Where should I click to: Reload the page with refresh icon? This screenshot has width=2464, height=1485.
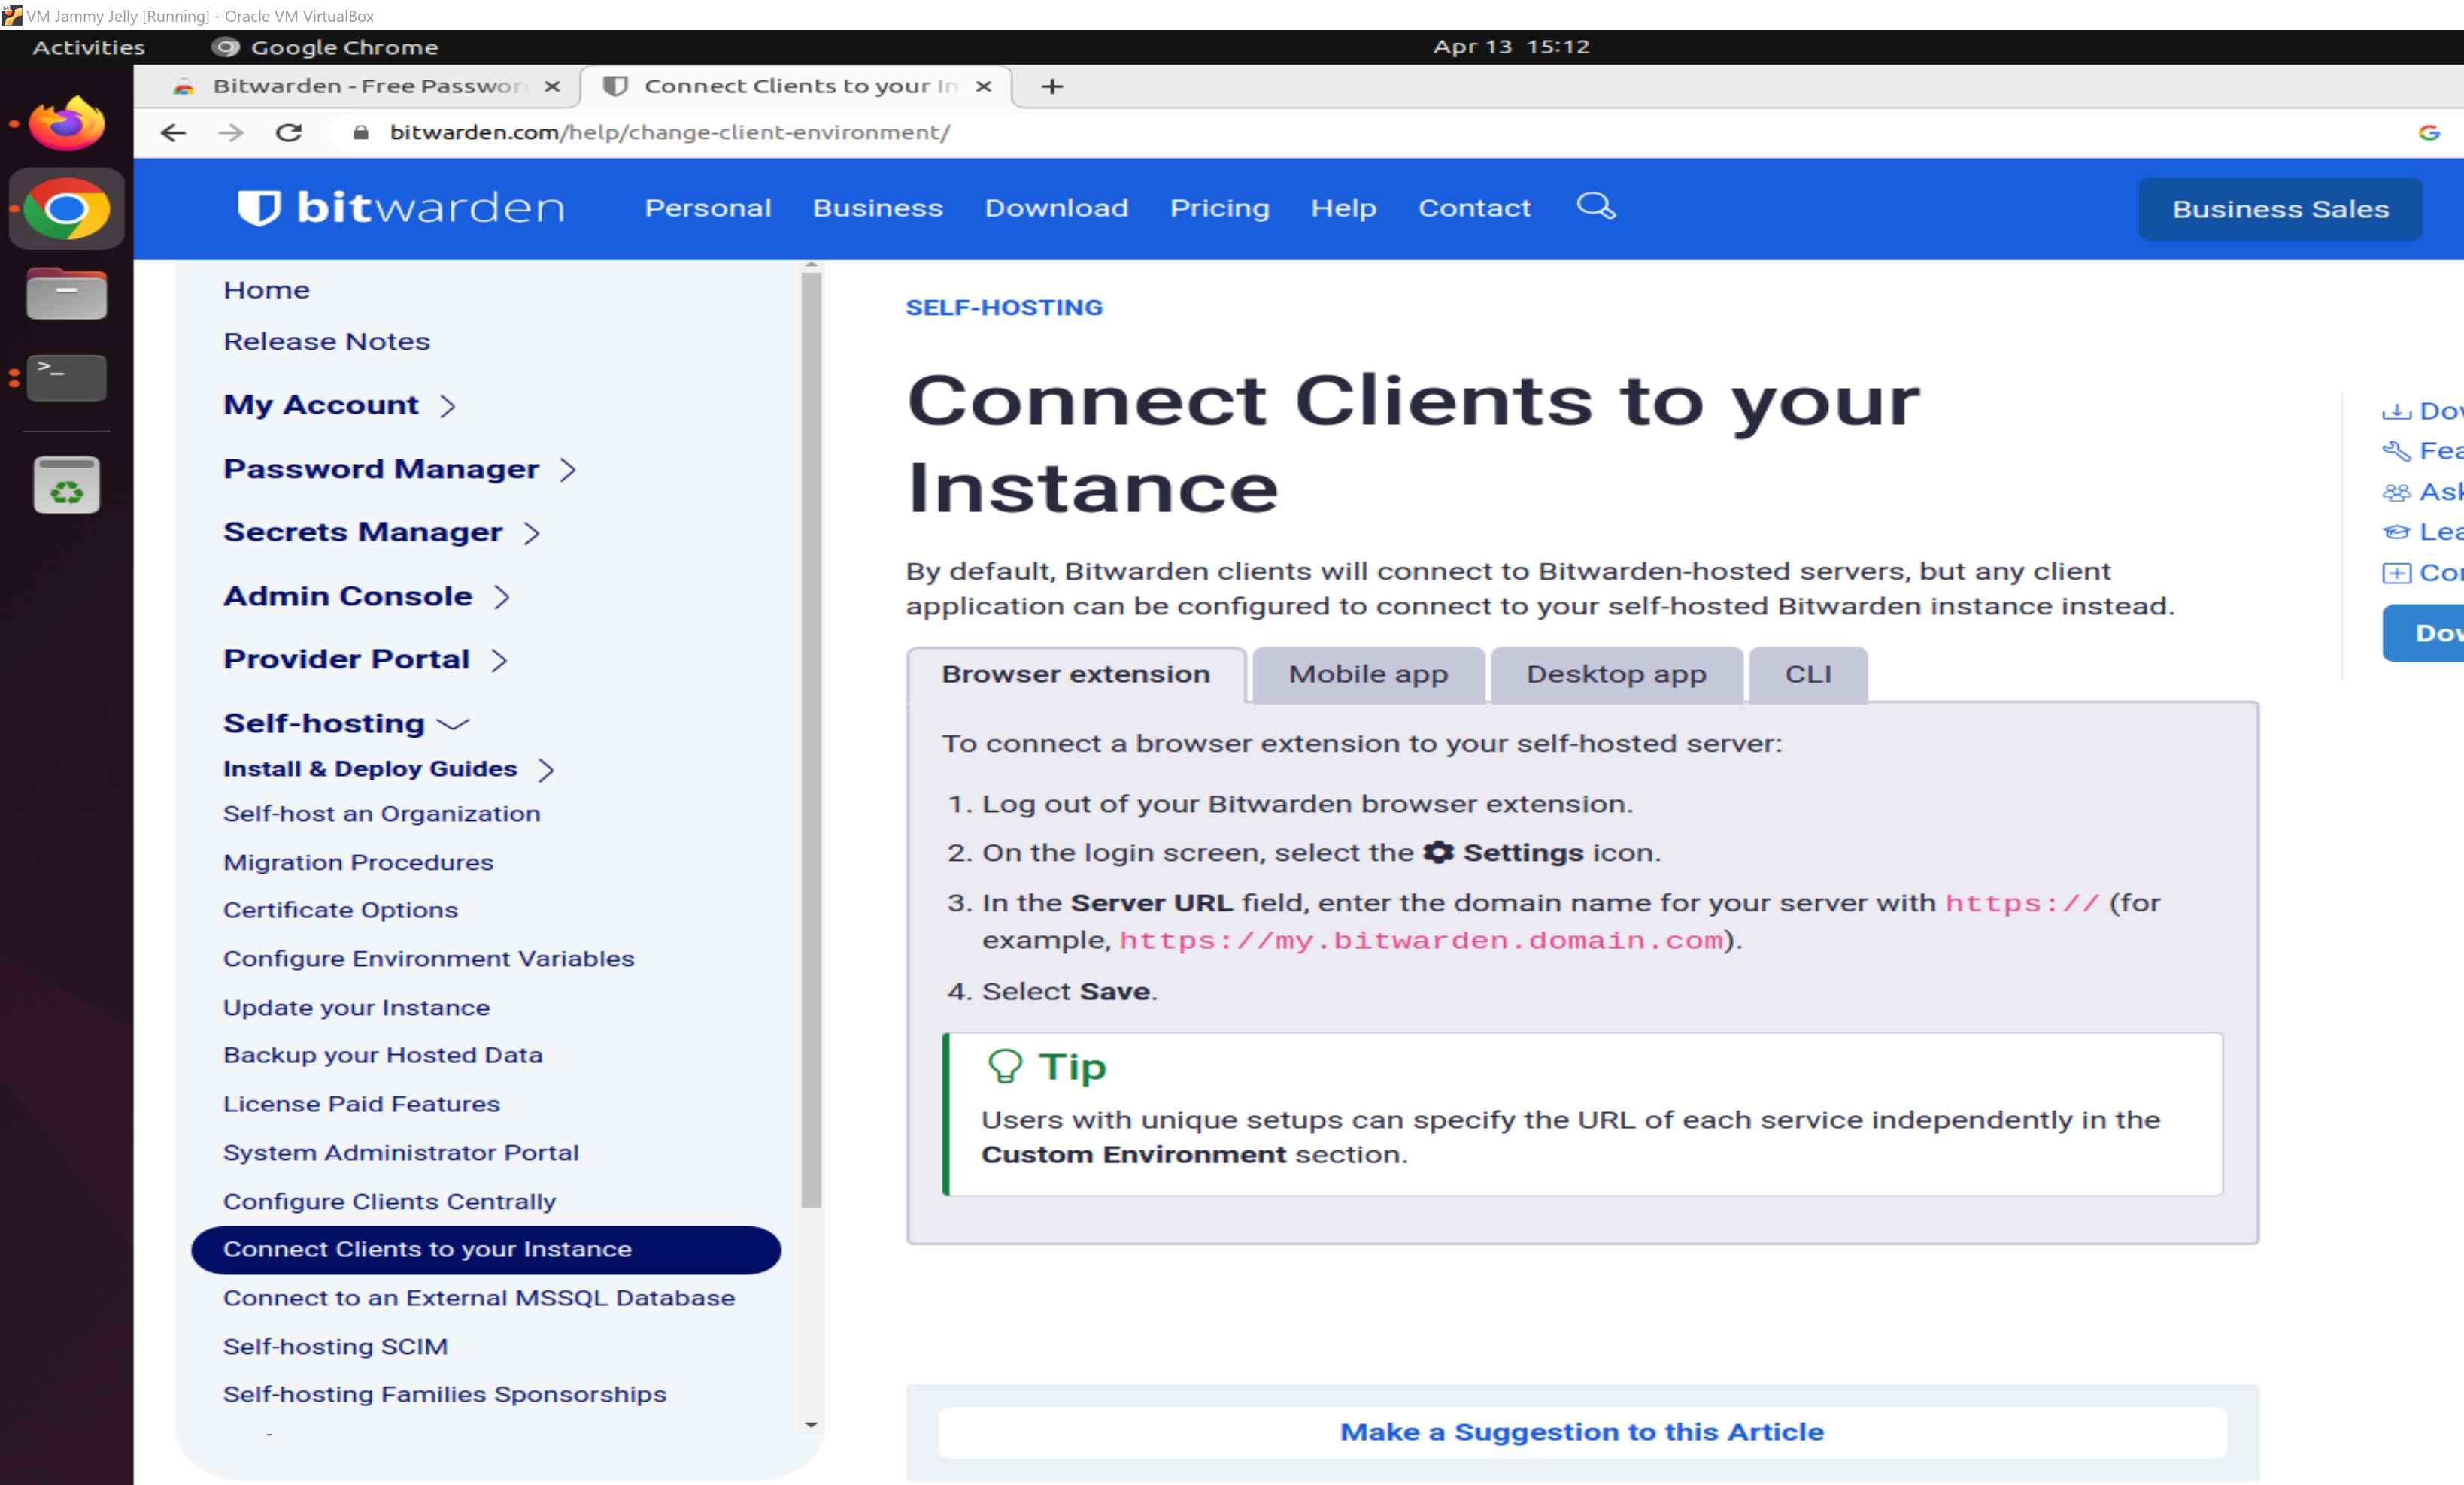[x=289, y=132]
